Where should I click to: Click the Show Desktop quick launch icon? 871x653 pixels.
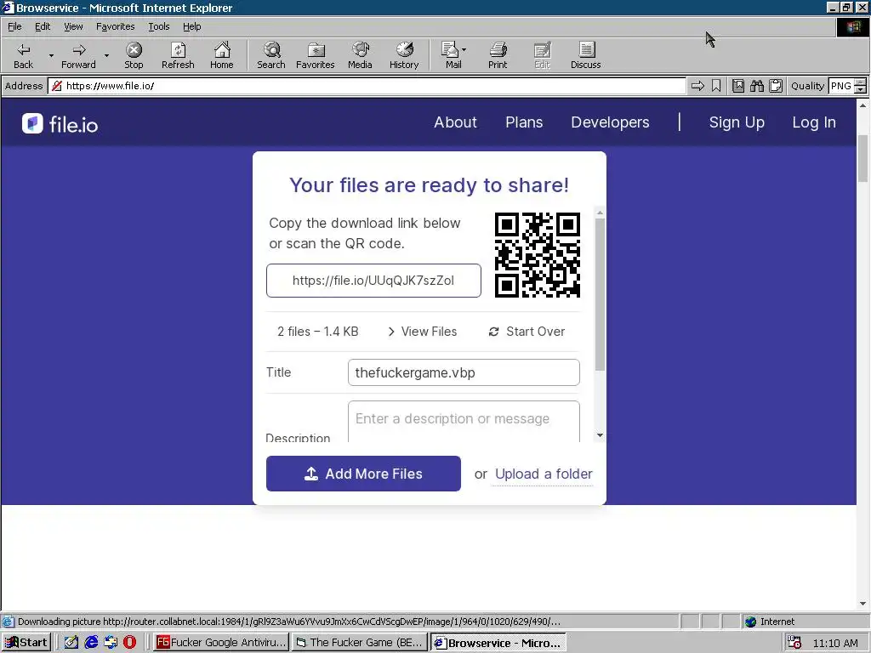point(71,643)
